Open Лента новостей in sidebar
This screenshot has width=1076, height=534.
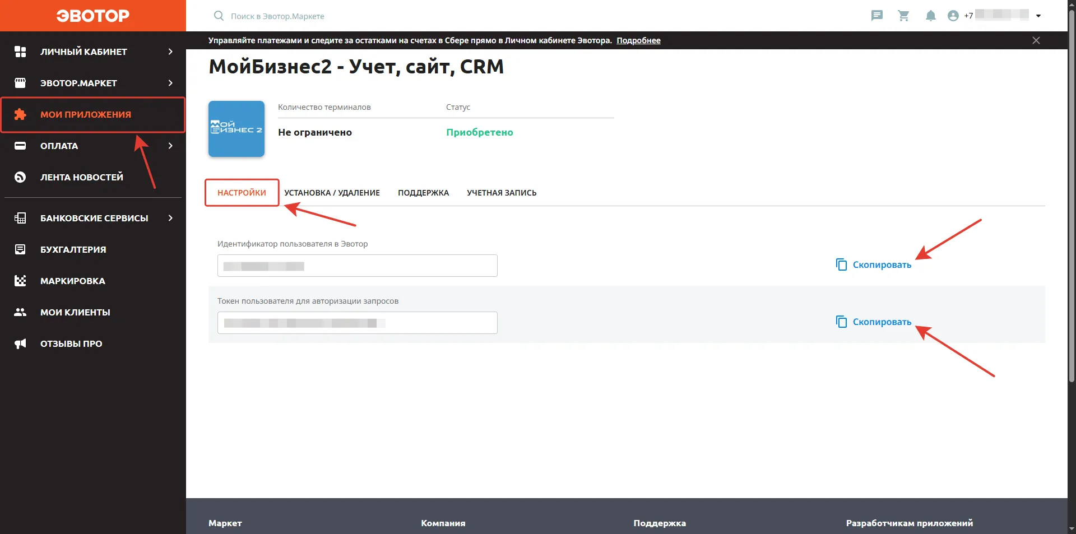coord(82,177)
